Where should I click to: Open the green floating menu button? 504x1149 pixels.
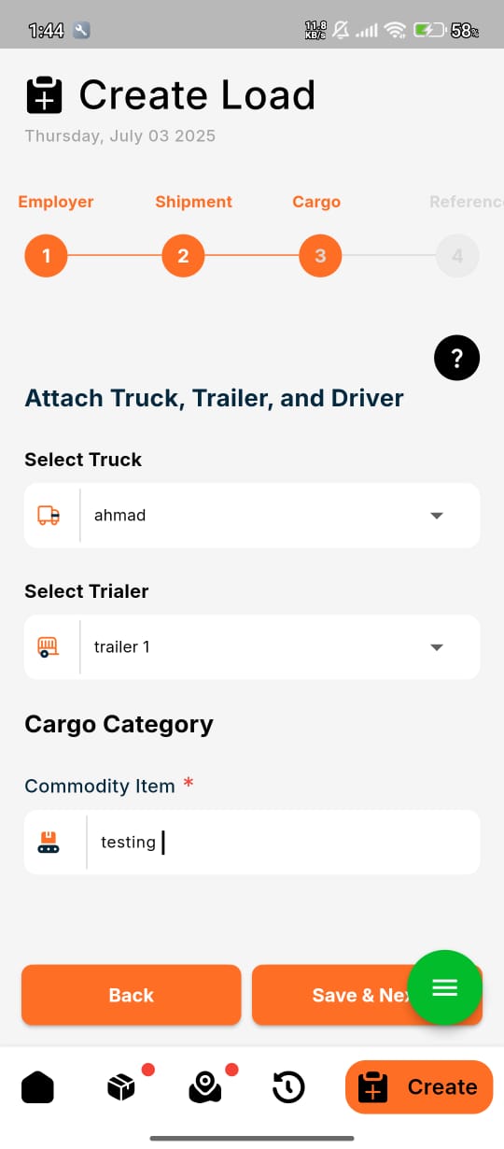[445, 987]
